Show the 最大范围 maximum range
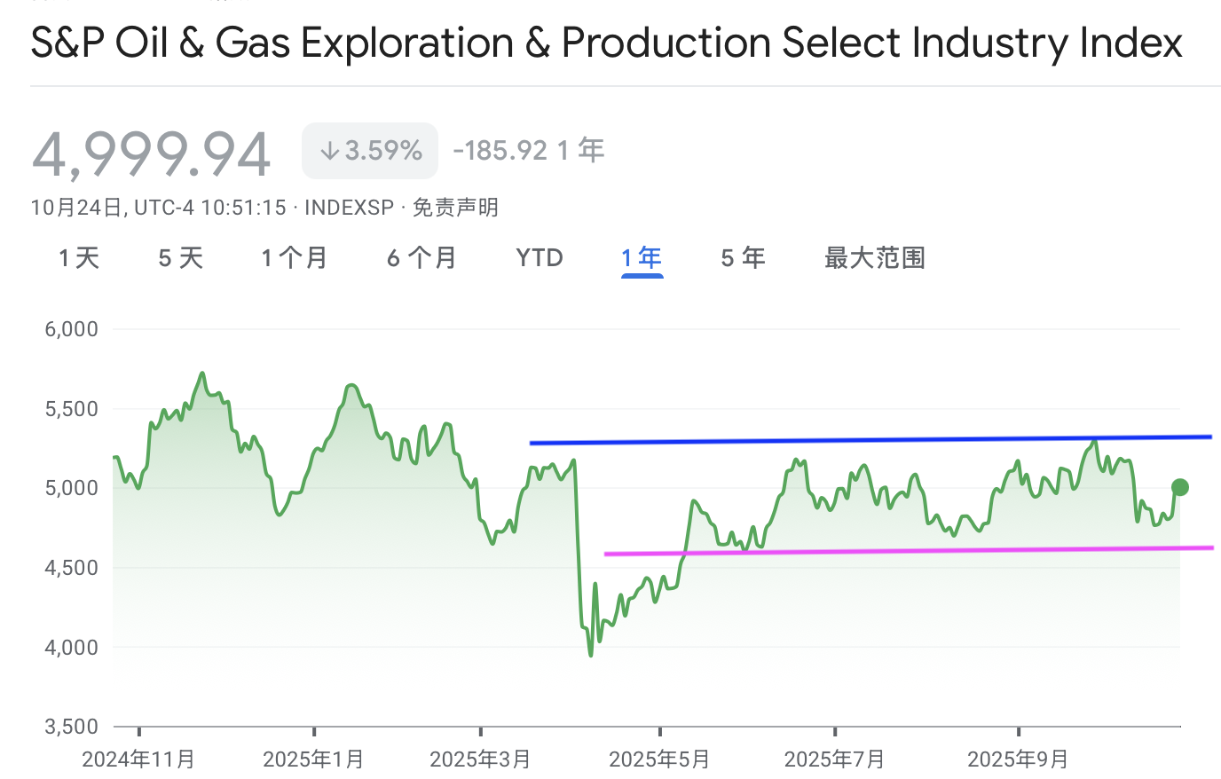Image resolution: width=1221 pixels, height=779 pixels. tap(874, 258)
